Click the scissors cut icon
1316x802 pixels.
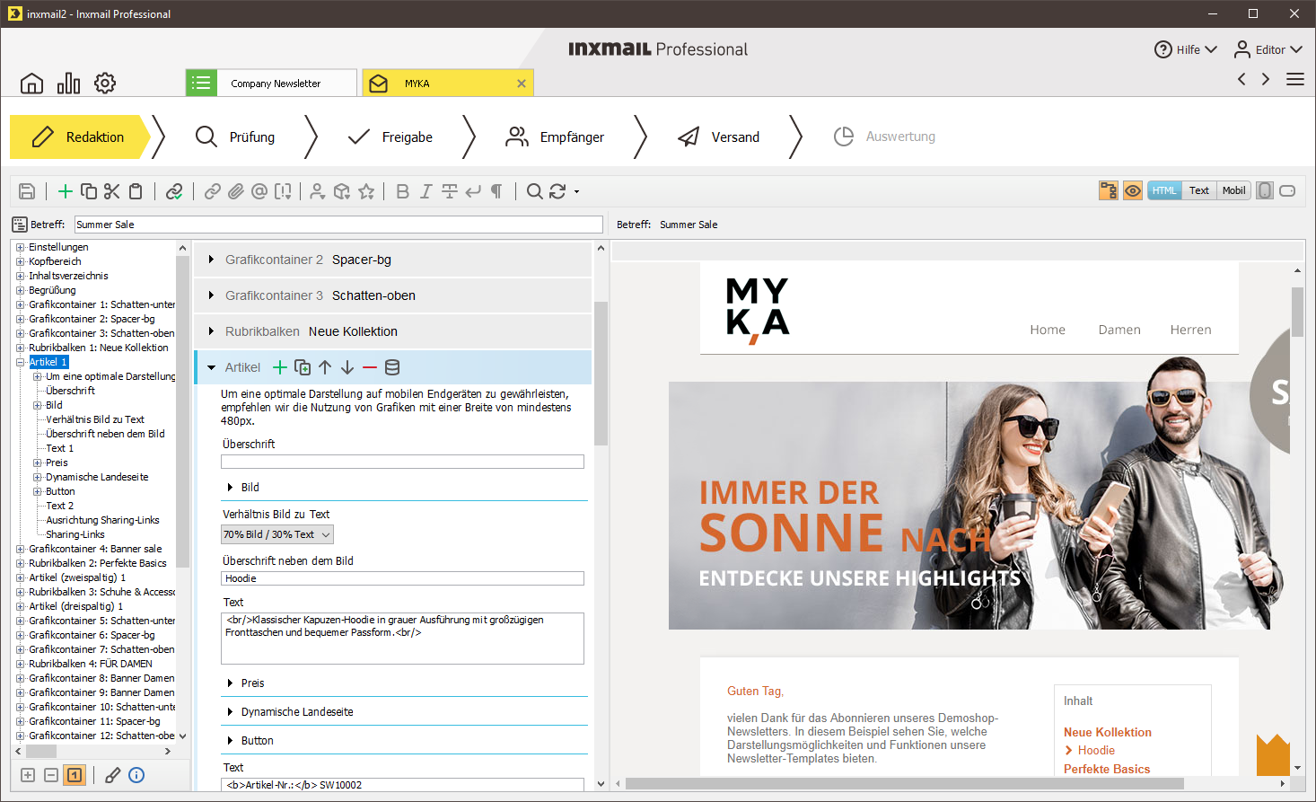pos(111,191)
